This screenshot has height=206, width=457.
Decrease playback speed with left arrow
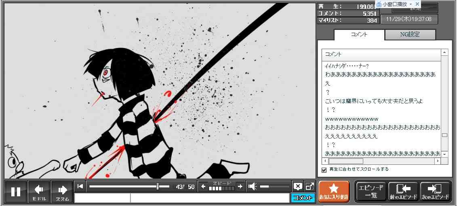[x=204, y=186]
